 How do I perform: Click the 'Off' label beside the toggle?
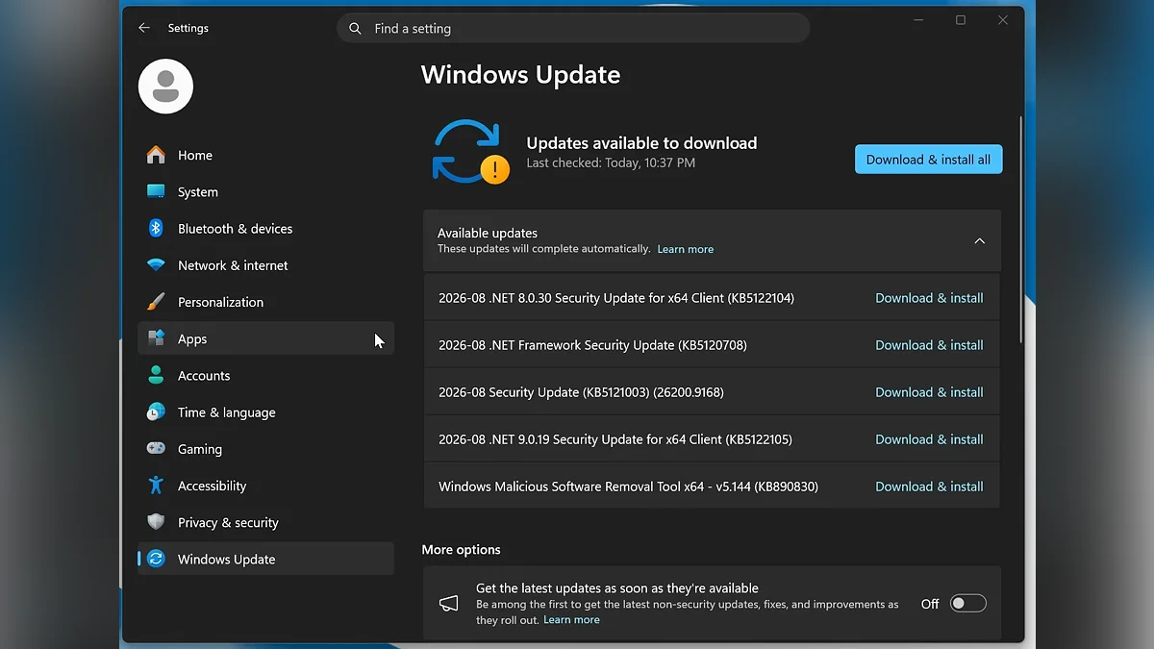click(x=930, y=604)
